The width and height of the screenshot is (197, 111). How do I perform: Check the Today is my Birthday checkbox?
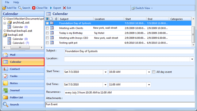click(47, 33)
